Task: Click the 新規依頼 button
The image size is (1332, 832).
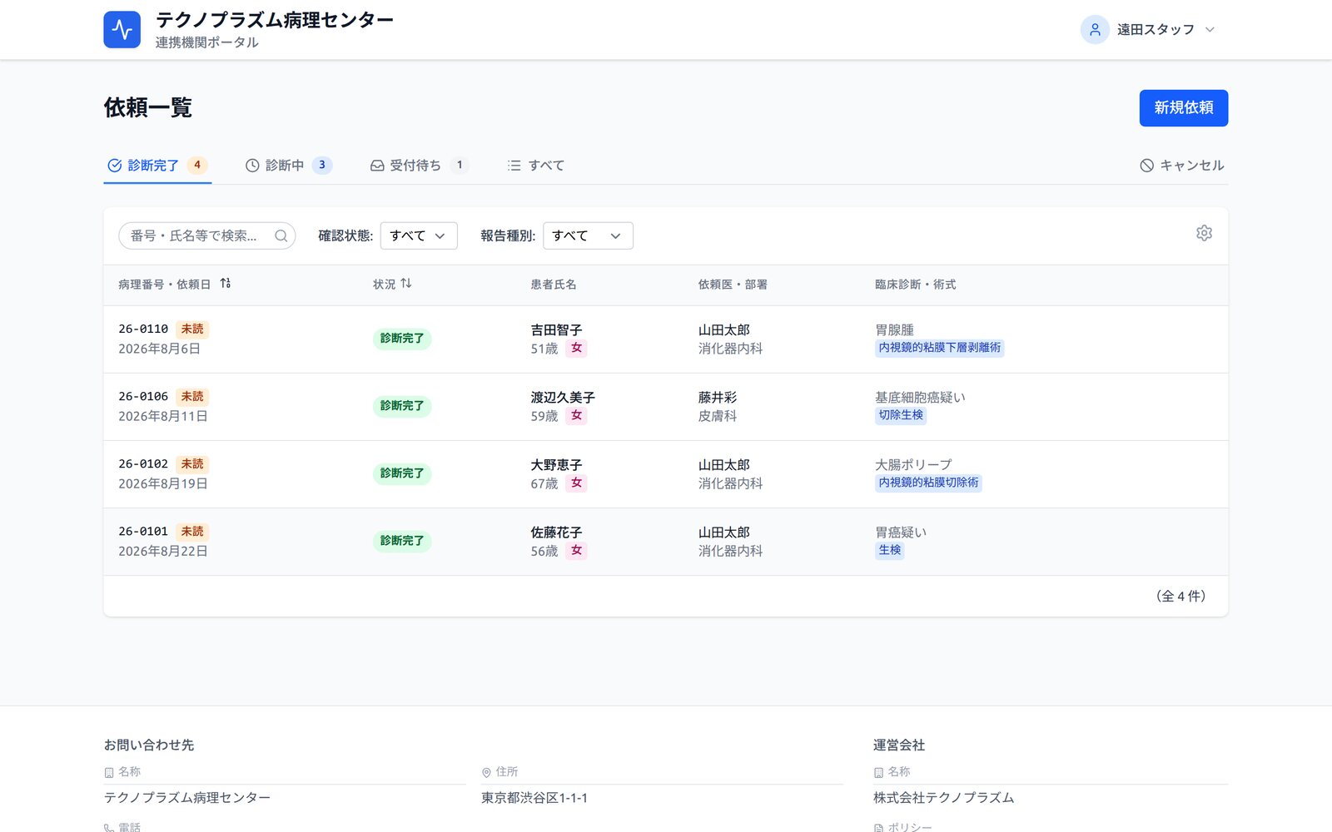Action: point(1183,108)
